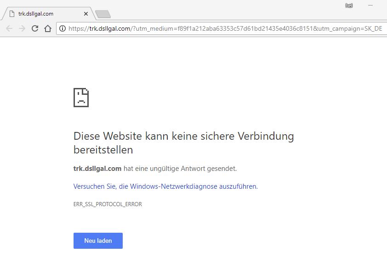Go to the Home page icon

(47, 28)
